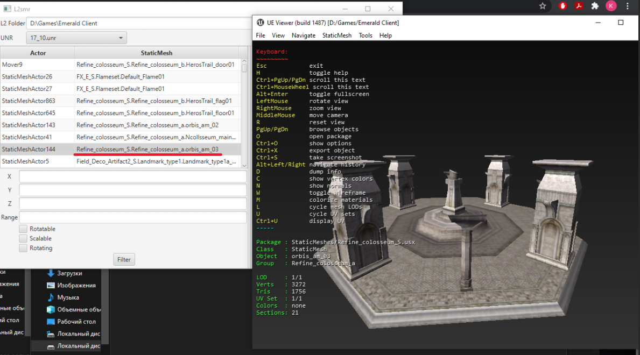The image size is (640, 355).
Task: Bookmark the page with the star icon
Action: coord(543,6)
